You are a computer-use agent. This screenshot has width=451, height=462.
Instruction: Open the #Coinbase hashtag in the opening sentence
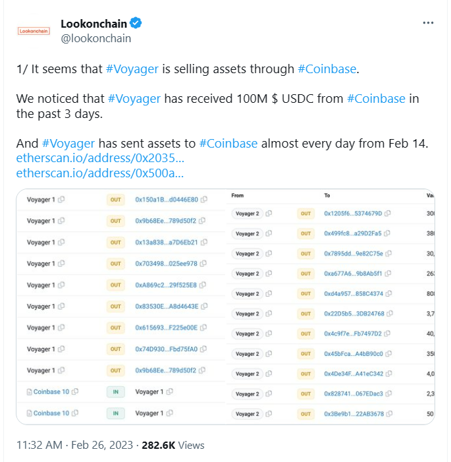[x=327, y=69]
